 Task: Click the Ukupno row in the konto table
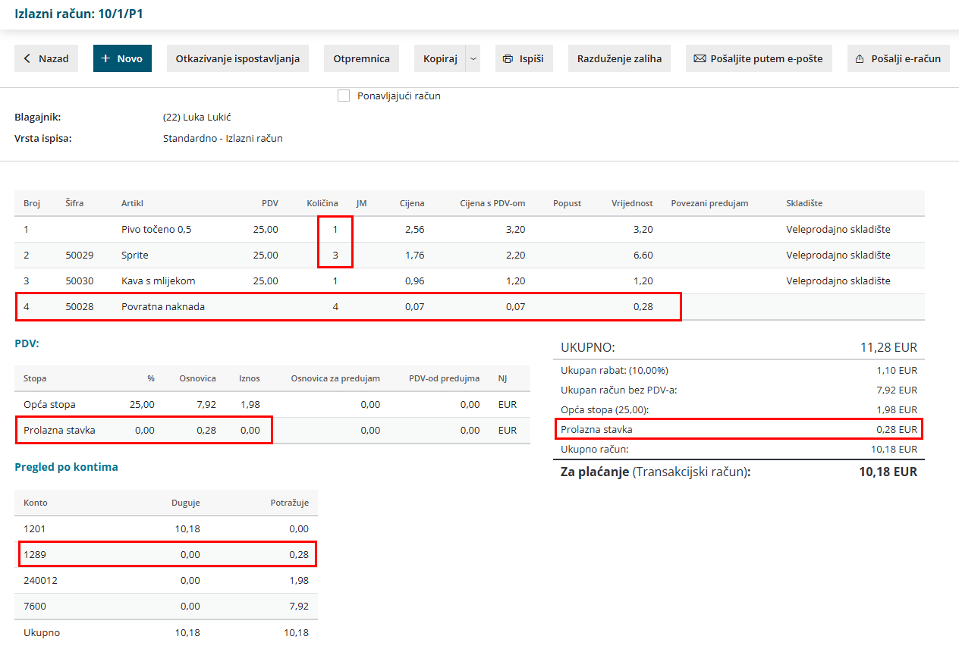[x=166, y=632]
